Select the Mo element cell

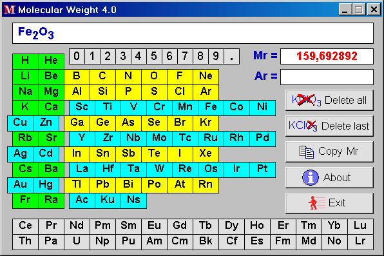[x=159, y=139]
